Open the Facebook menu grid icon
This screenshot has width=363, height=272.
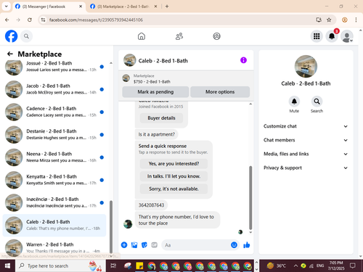pos(317,36)
